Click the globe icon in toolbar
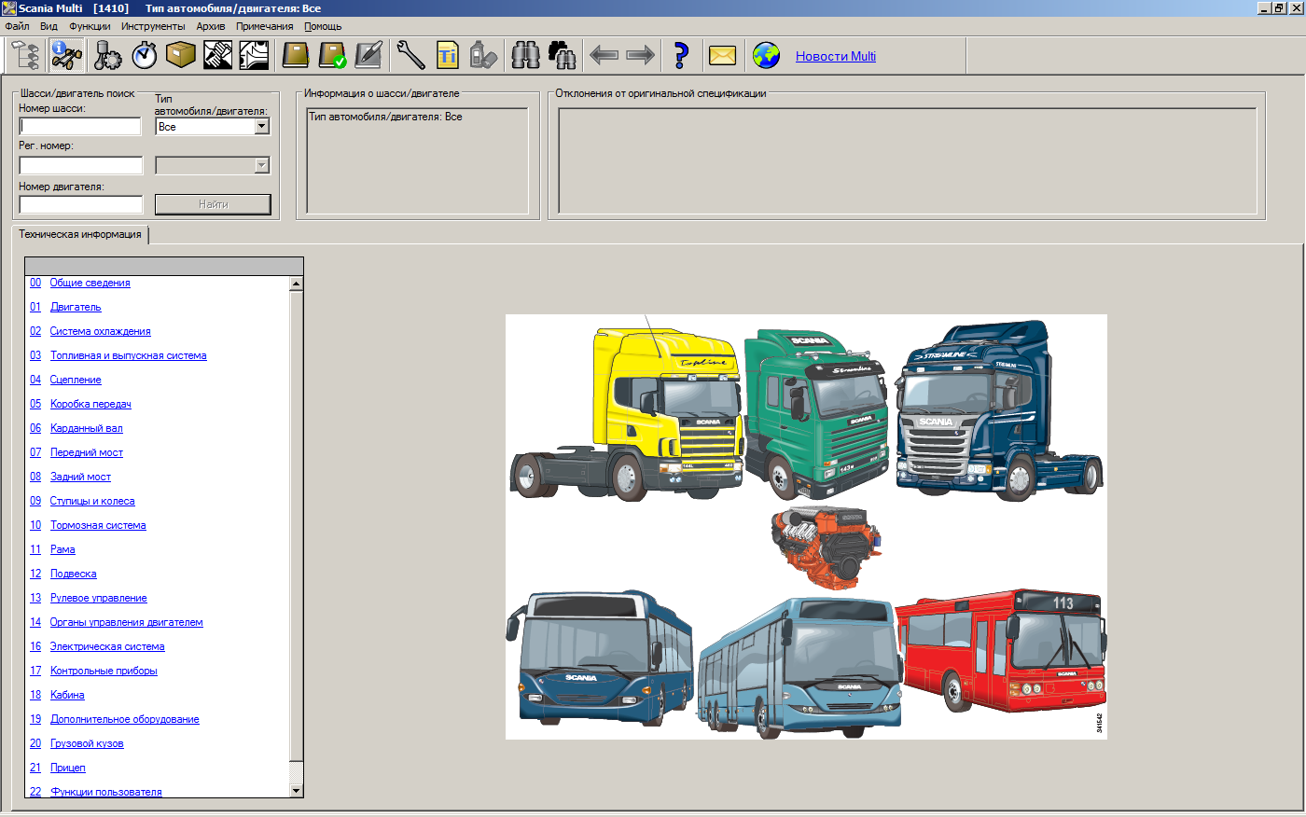The height and width of the screenshot is (817, 1306). pyautogui.click(x=766, y=56)
